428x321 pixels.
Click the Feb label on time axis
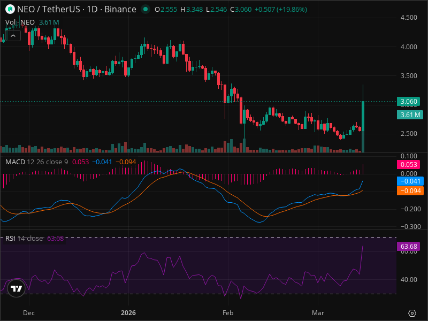click(228, 313)
